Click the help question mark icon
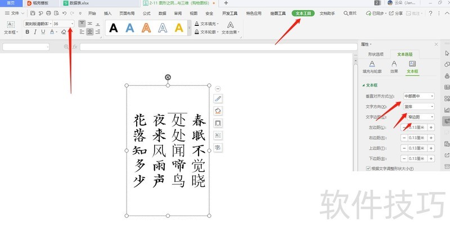Viewport: 450px width, 238px height. click(430, 13)
